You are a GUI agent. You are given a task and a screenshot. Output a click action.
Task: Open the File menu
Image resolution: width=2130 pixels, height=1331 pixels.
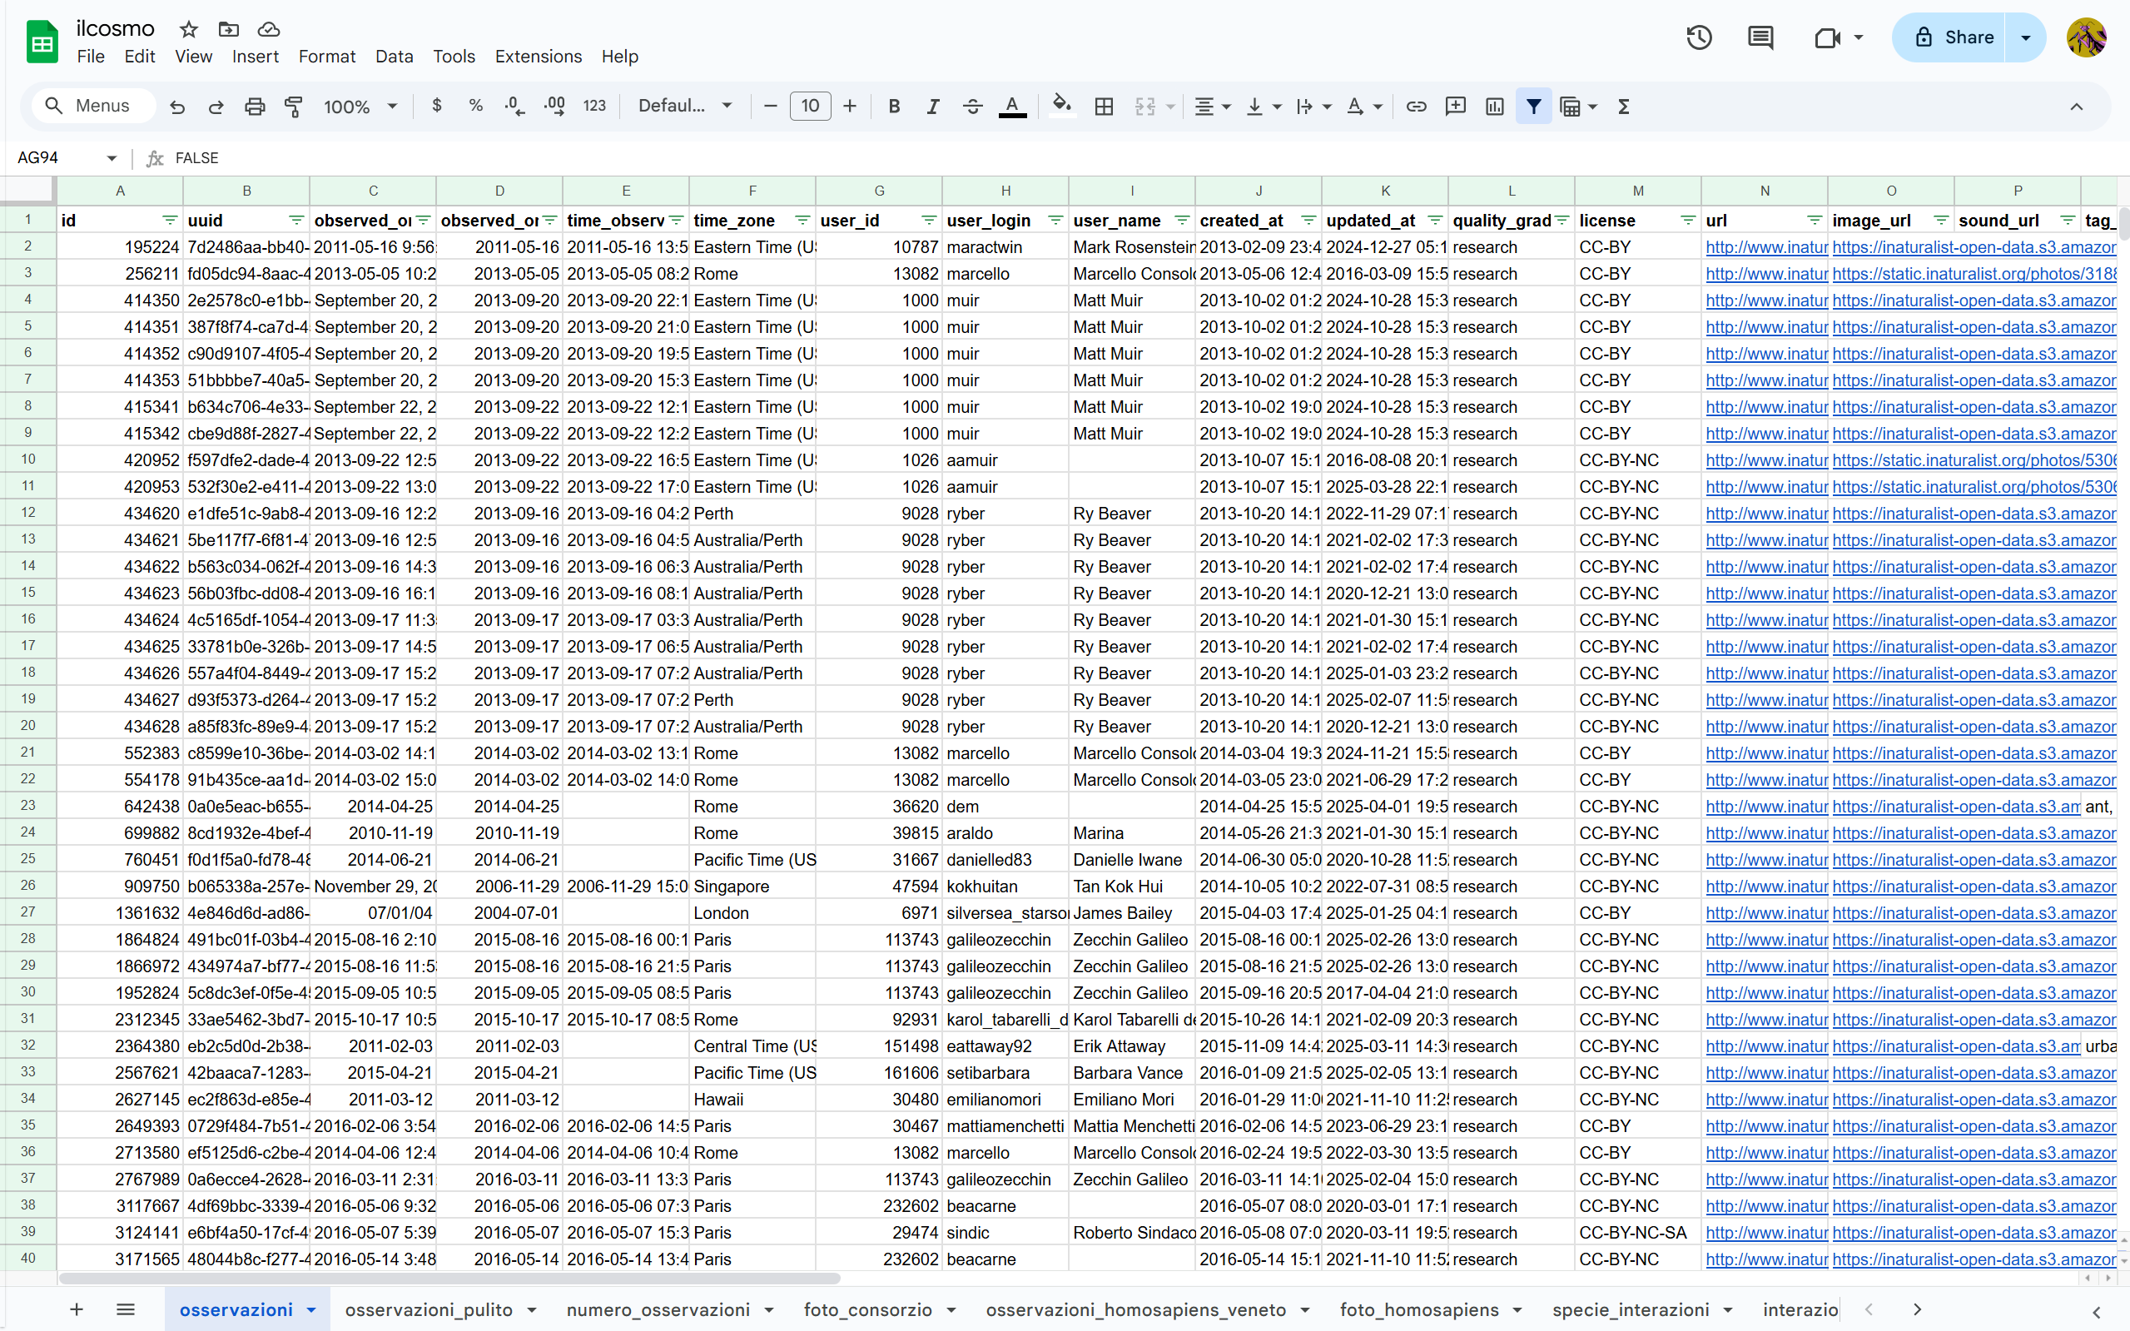91,57
